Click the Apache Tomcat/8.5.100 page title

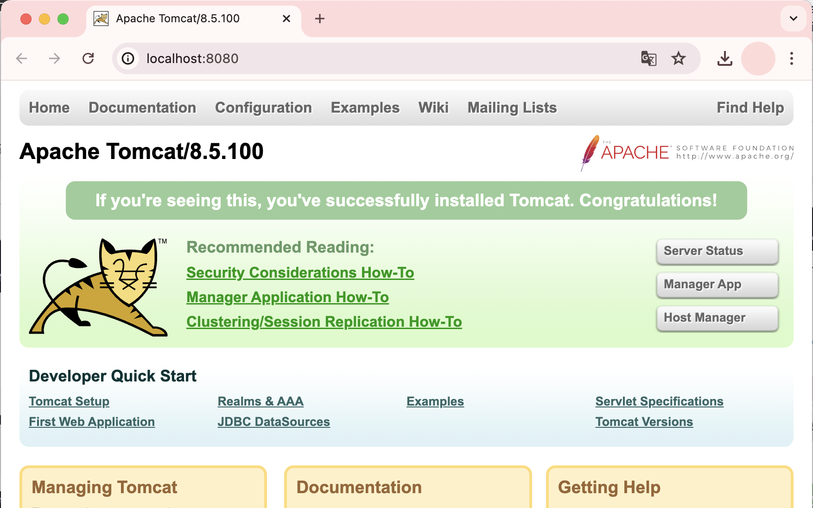[x=141, y=152]
